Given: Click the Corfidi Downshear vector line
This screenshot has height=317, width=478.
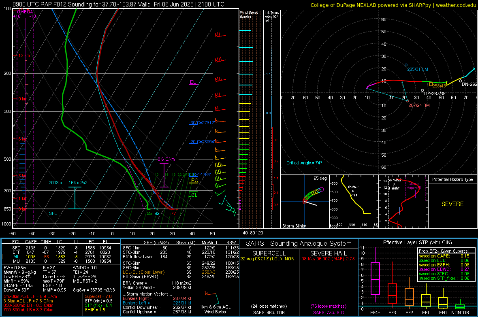Looking at the screenshot, I should pos(157,307).
